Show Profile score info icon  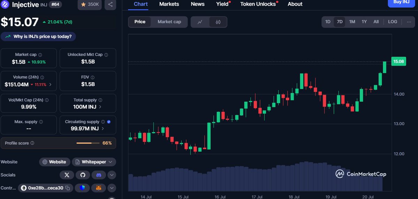pyautogui.click(x=32, y=143)
